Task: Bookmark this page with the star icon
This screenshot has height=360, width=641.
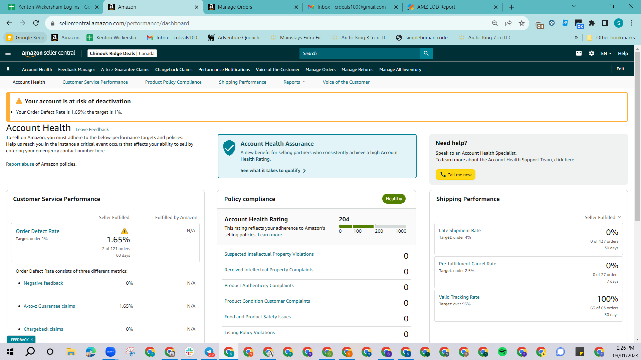Action: [x=521, y=23]
